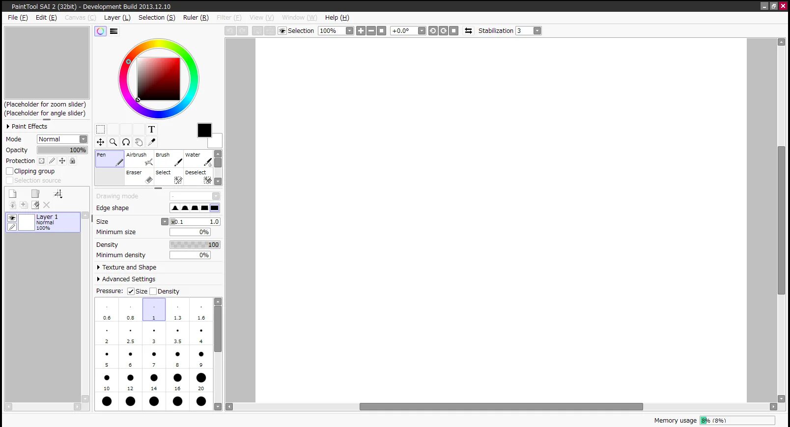Toggle lock all protection
The height and width of the screenshot is (427, 790).
click(x=73, y=160)
